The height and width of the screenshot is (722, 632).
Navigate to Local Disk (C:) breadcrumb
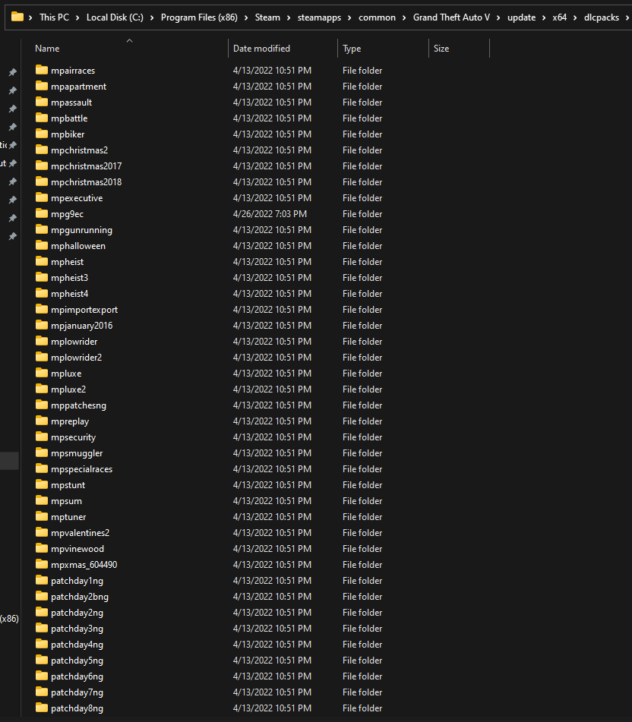coord(115,17)
